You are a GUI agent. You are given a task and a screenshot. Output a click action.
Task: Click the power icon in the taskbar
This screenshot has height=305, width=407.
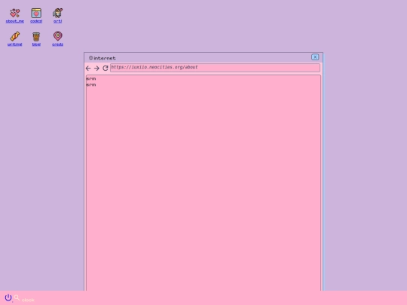tap(8, 297)
